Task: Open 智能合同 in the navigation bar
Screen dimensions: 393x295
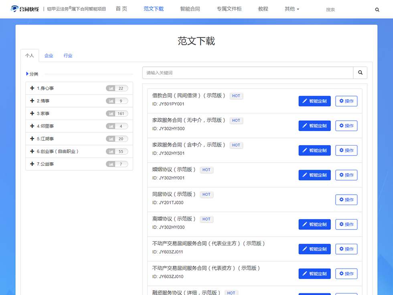Action: coord(190,9)
